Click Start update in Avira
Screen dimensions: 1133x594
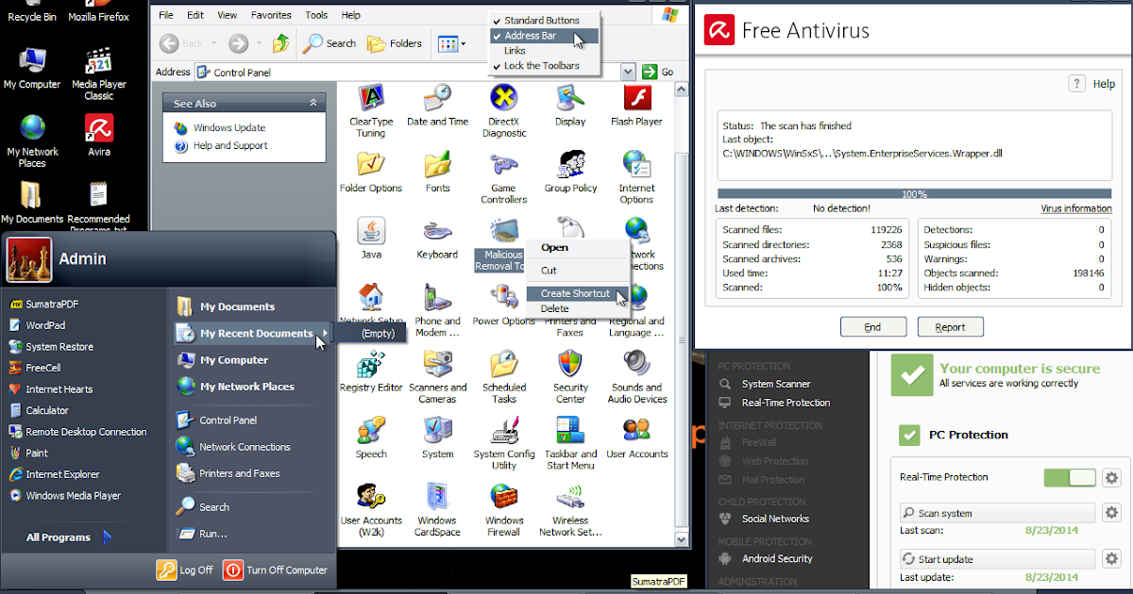(x=997, y=559)
